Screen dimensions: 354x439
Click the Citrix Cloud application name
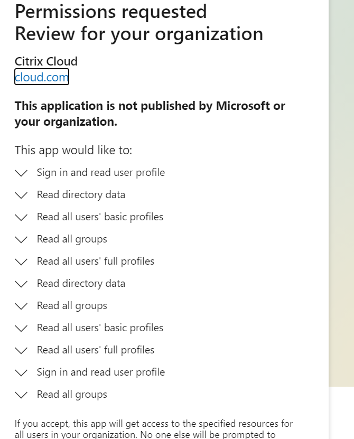(46, 61)
